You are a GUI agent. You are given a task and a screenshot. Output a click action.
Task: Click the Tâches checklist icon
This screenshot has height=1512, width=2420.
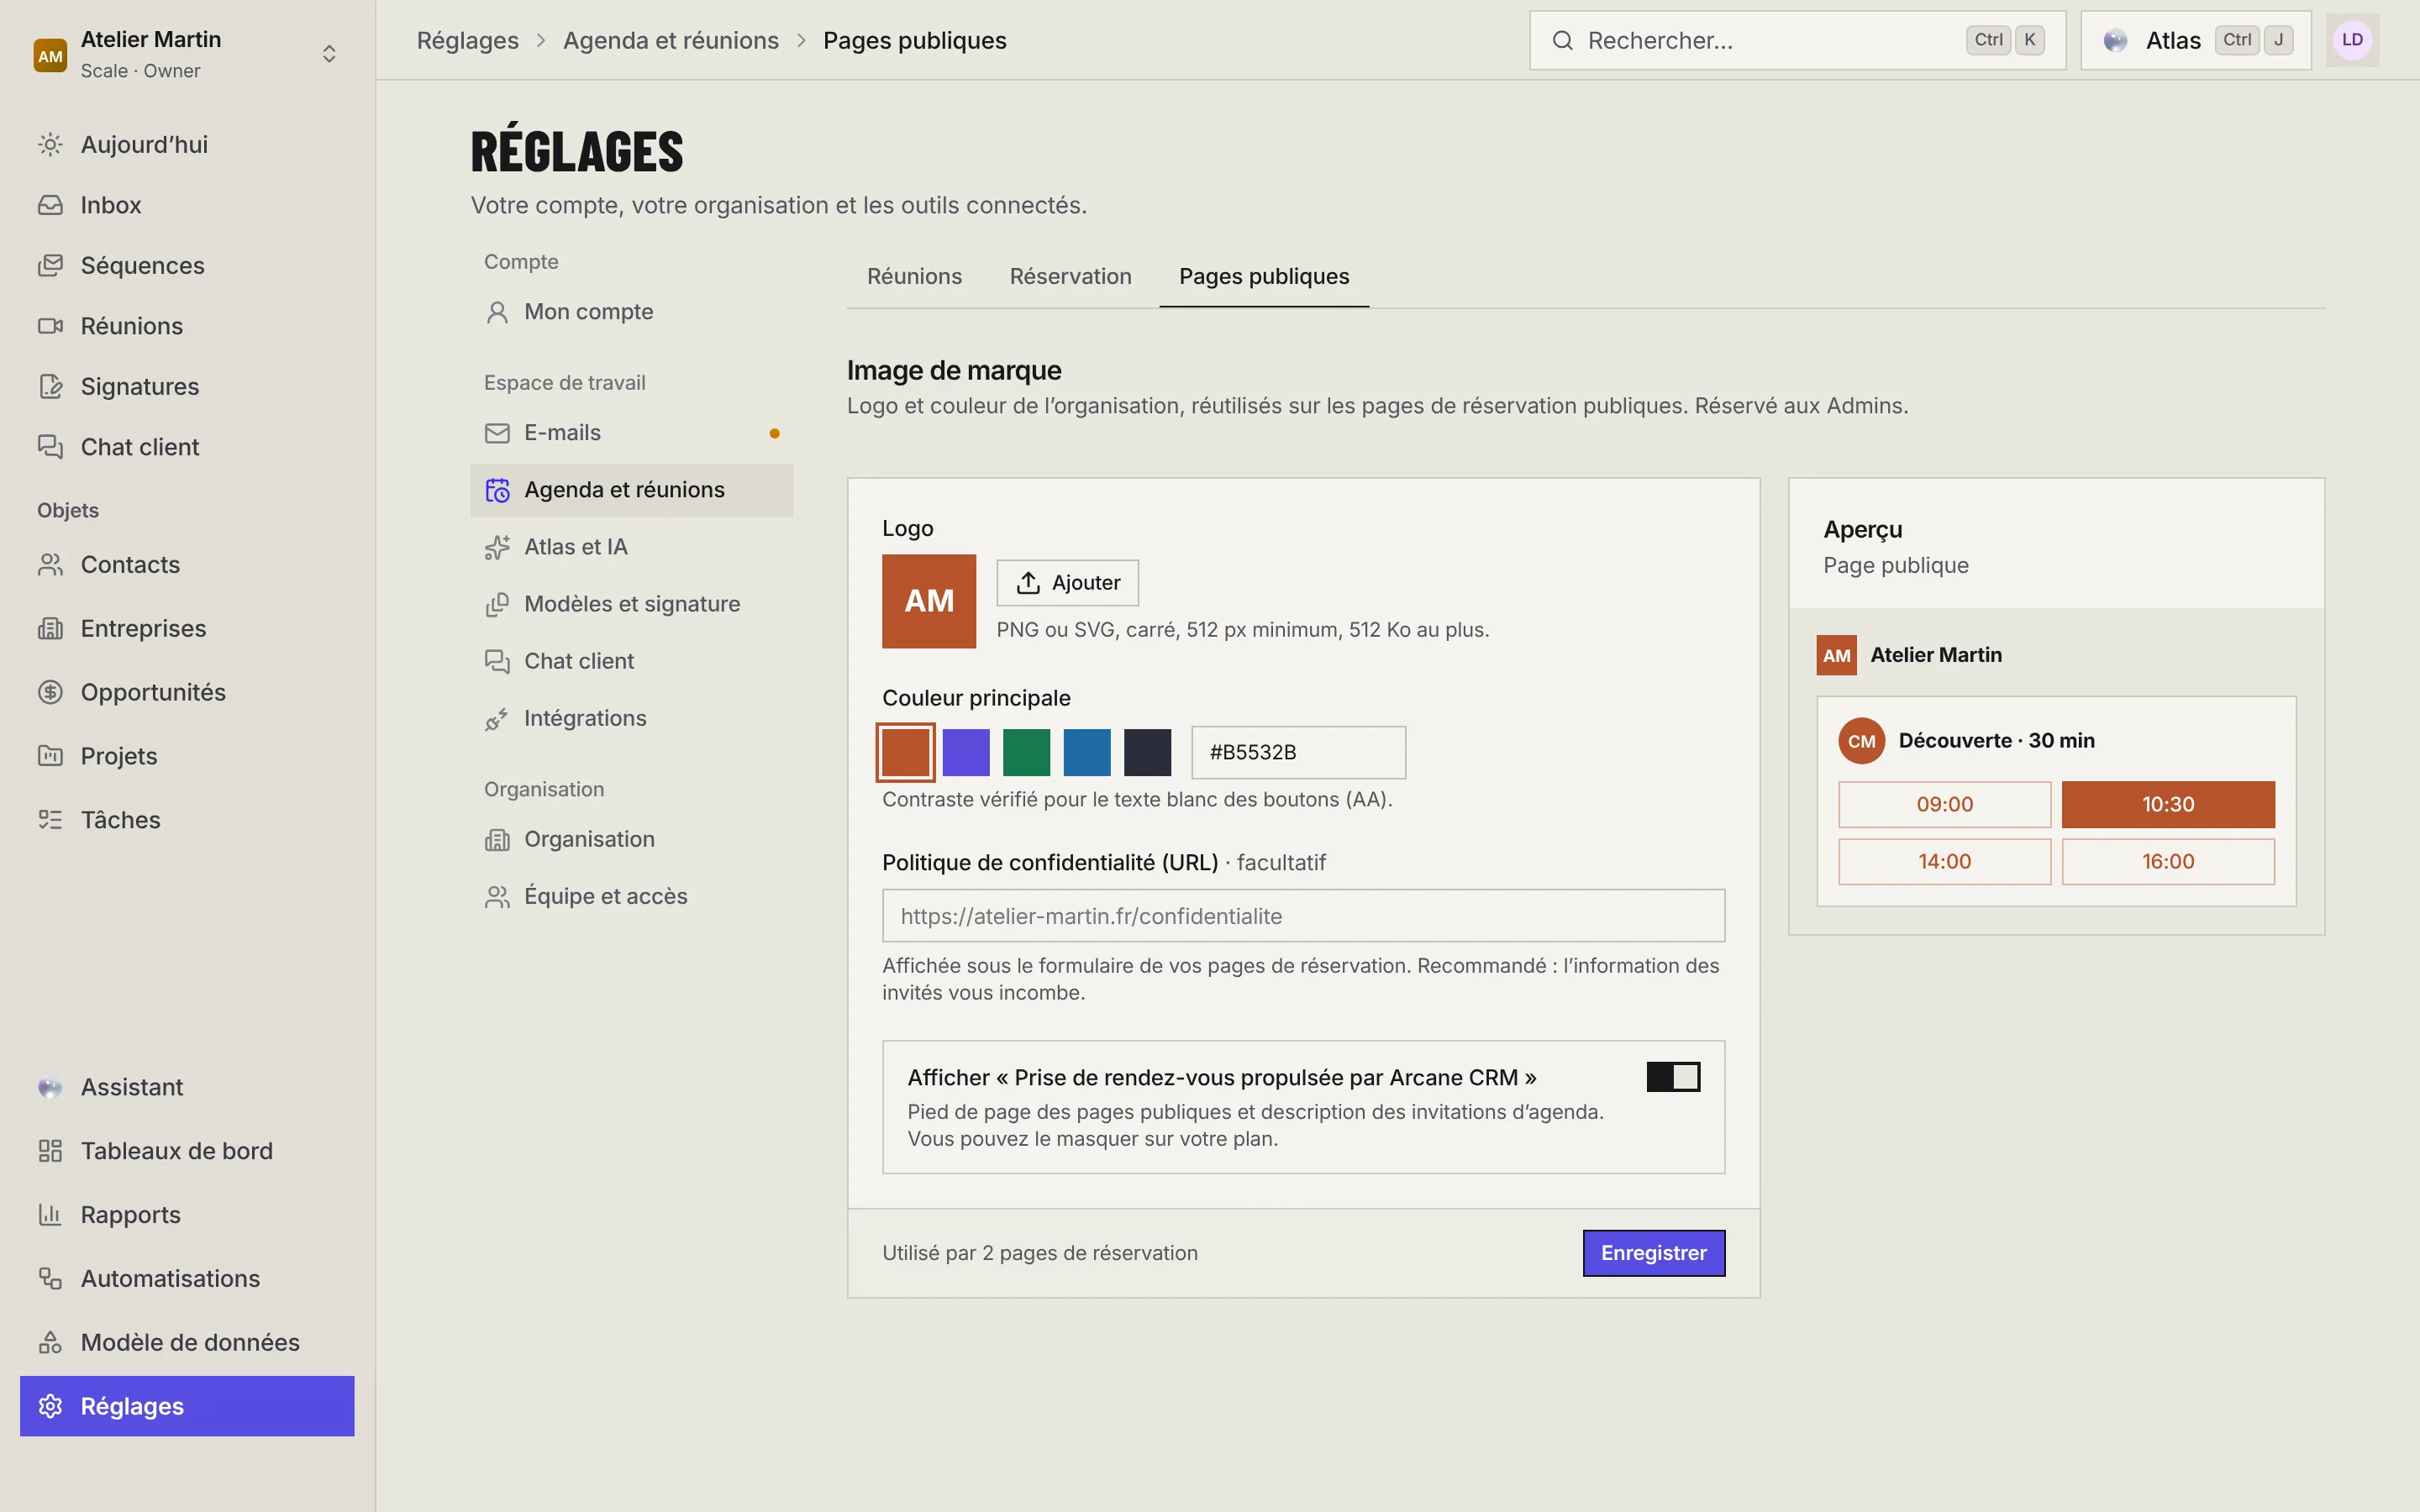click(x=50, y=820)
